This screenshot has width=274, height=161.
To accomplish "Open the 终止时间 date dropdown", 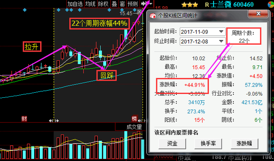I will coord(221,41).
